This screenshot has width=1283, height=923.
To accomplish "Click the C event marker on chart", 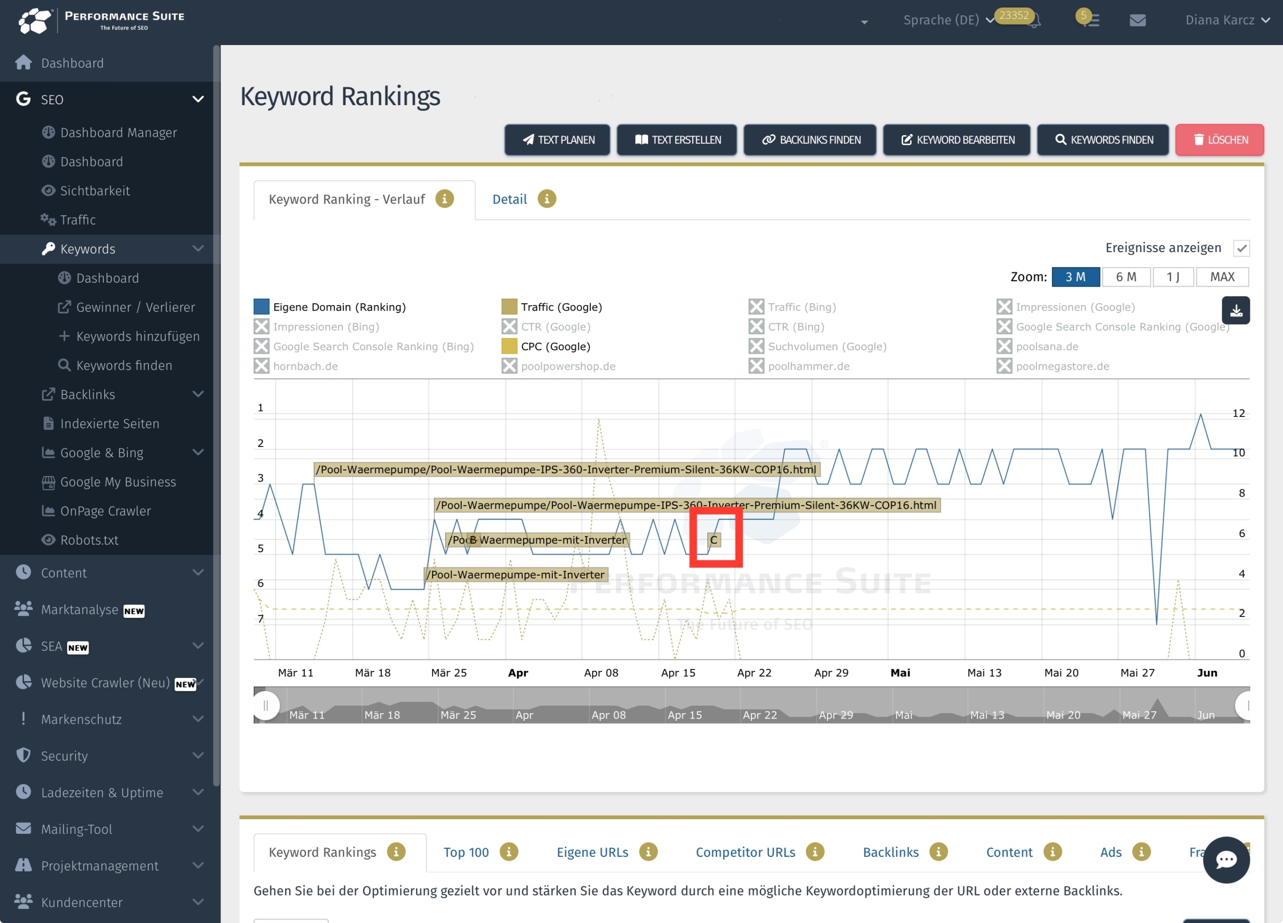I will [714, 540].
